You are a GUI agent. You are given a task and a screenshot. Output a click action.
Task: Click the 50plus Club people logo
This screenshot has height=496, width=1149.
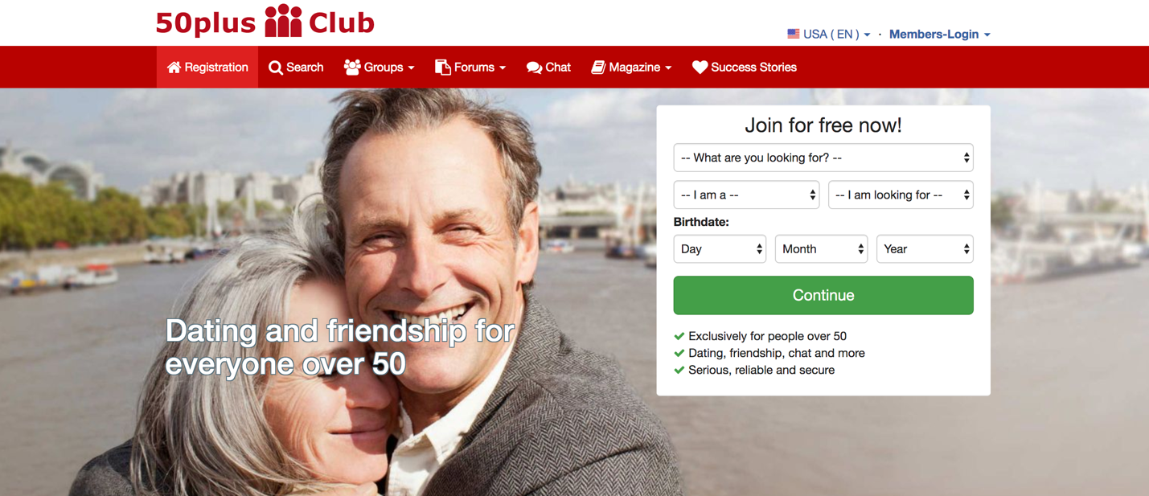point(283,21)
